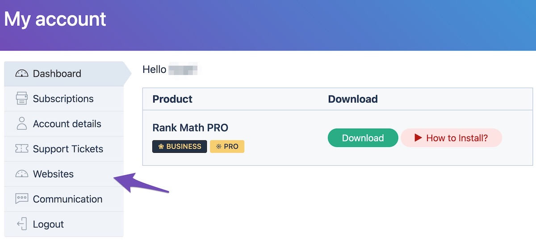Screen dimensions: 536x244
Task: Click the BUSINESS plan badge
Action: (x=180, y=147)
